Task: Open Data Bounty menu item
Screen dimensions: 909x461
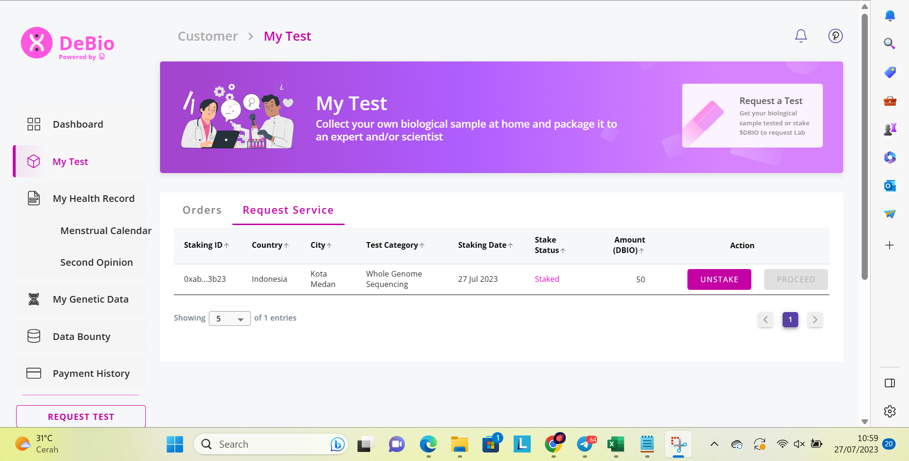Action: 81,336
